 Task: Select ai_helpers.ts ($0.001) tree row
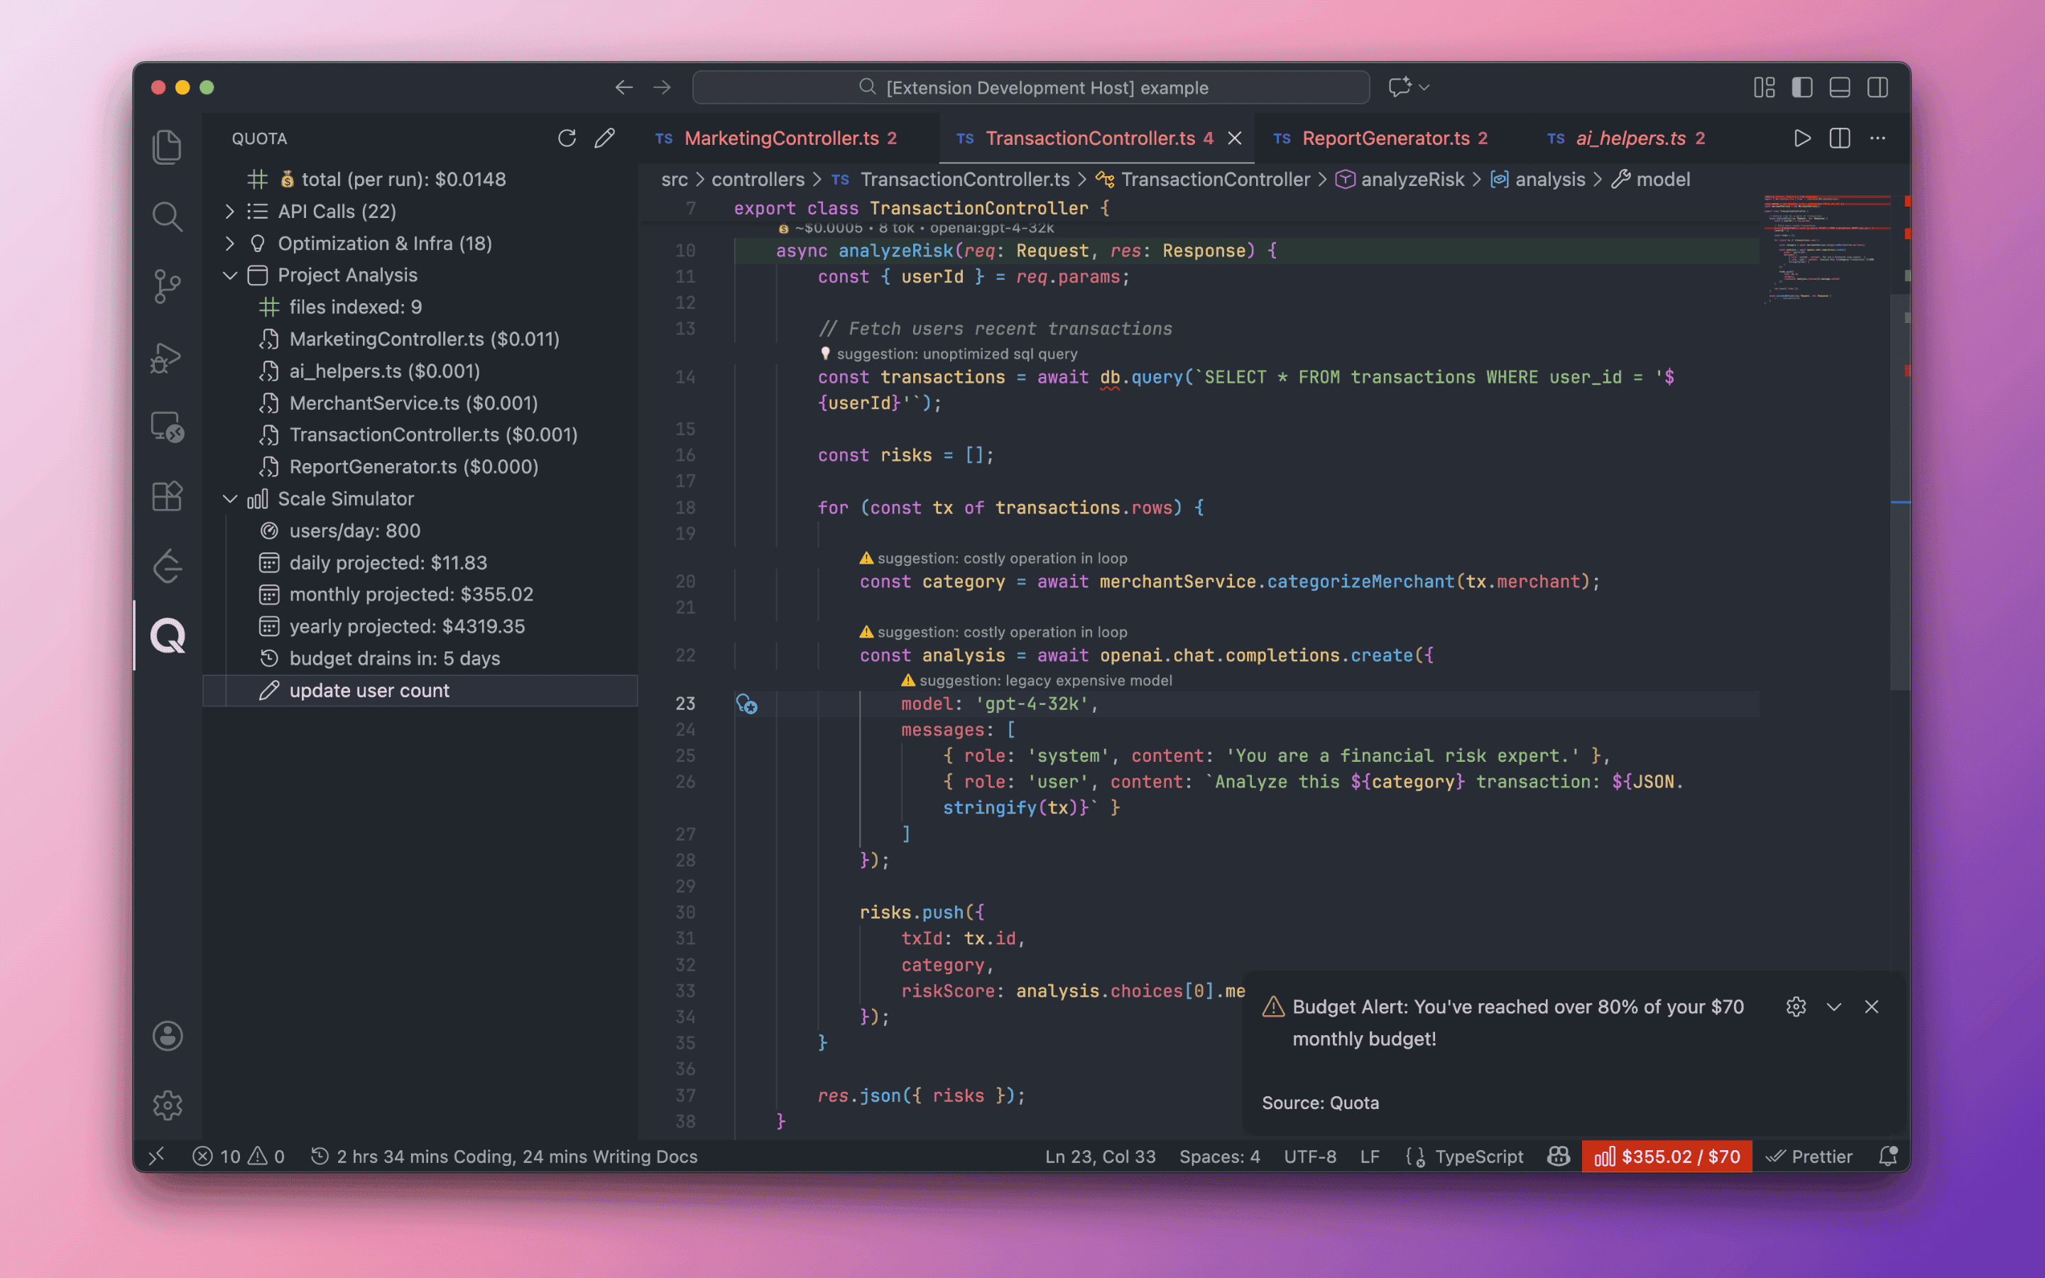click(x=421, y=371)
